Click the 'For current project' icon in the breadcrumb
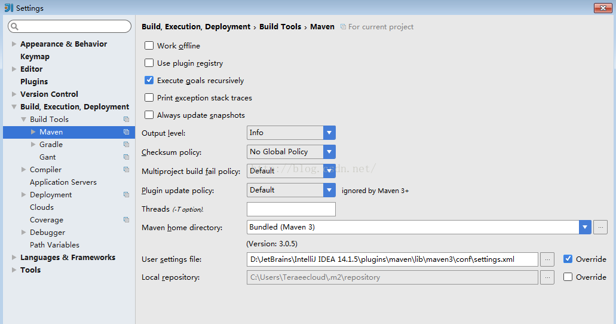Viewport: 616px width, 324px height. [343, 27]
